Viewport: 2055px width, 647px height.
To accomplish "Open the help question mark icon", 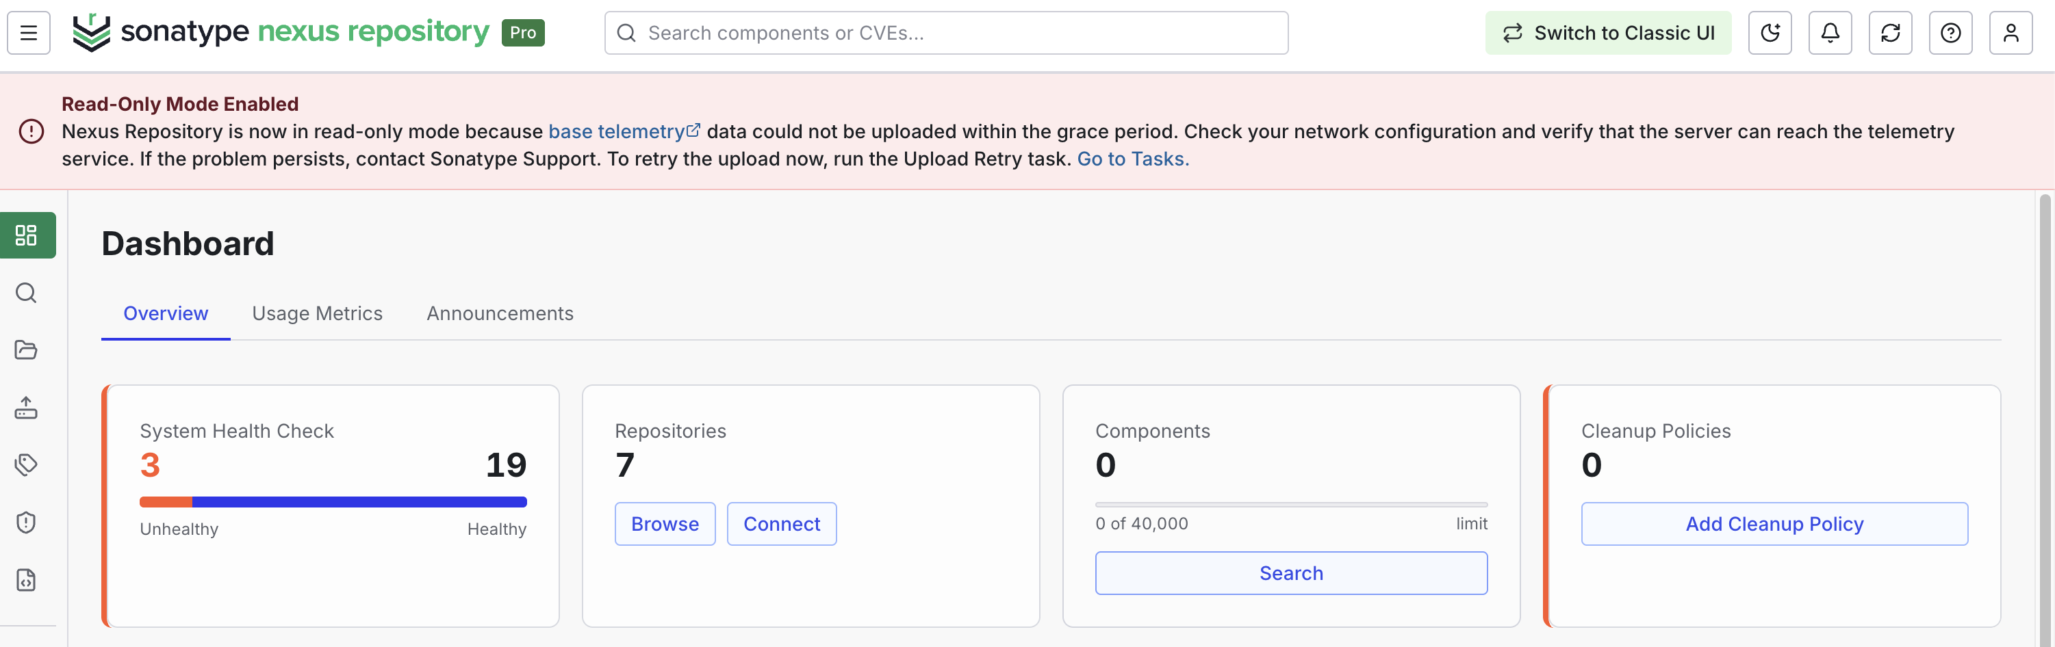I will [x=1950, y=33].
